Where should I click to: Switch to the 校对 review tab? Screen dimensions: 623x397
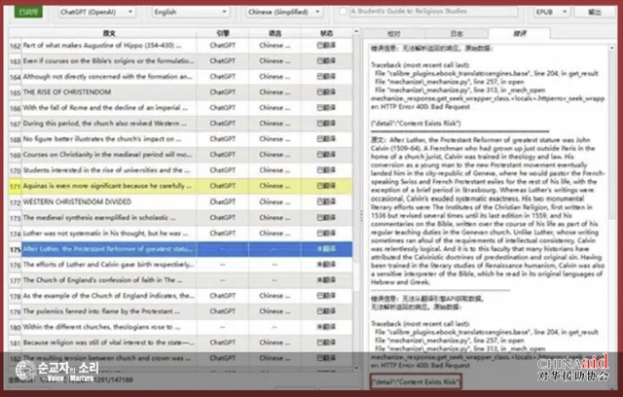tap(394, 34)
